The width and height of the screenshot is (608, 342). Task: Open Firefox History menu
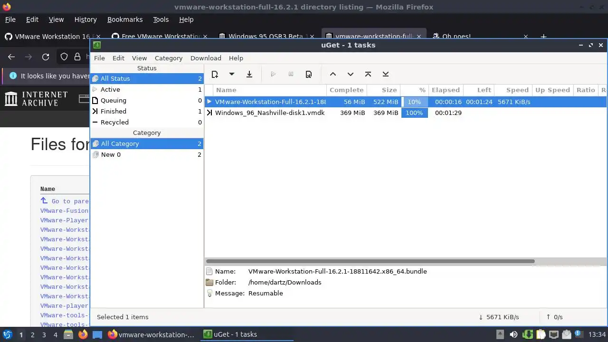tap(85, 19)
